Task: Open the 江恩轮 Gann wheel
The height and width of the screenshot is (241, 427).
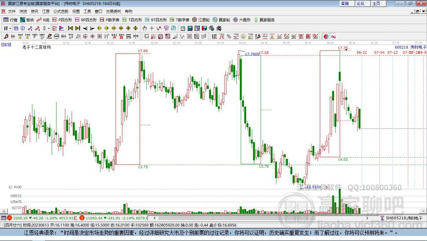Action: pos(201,20)
